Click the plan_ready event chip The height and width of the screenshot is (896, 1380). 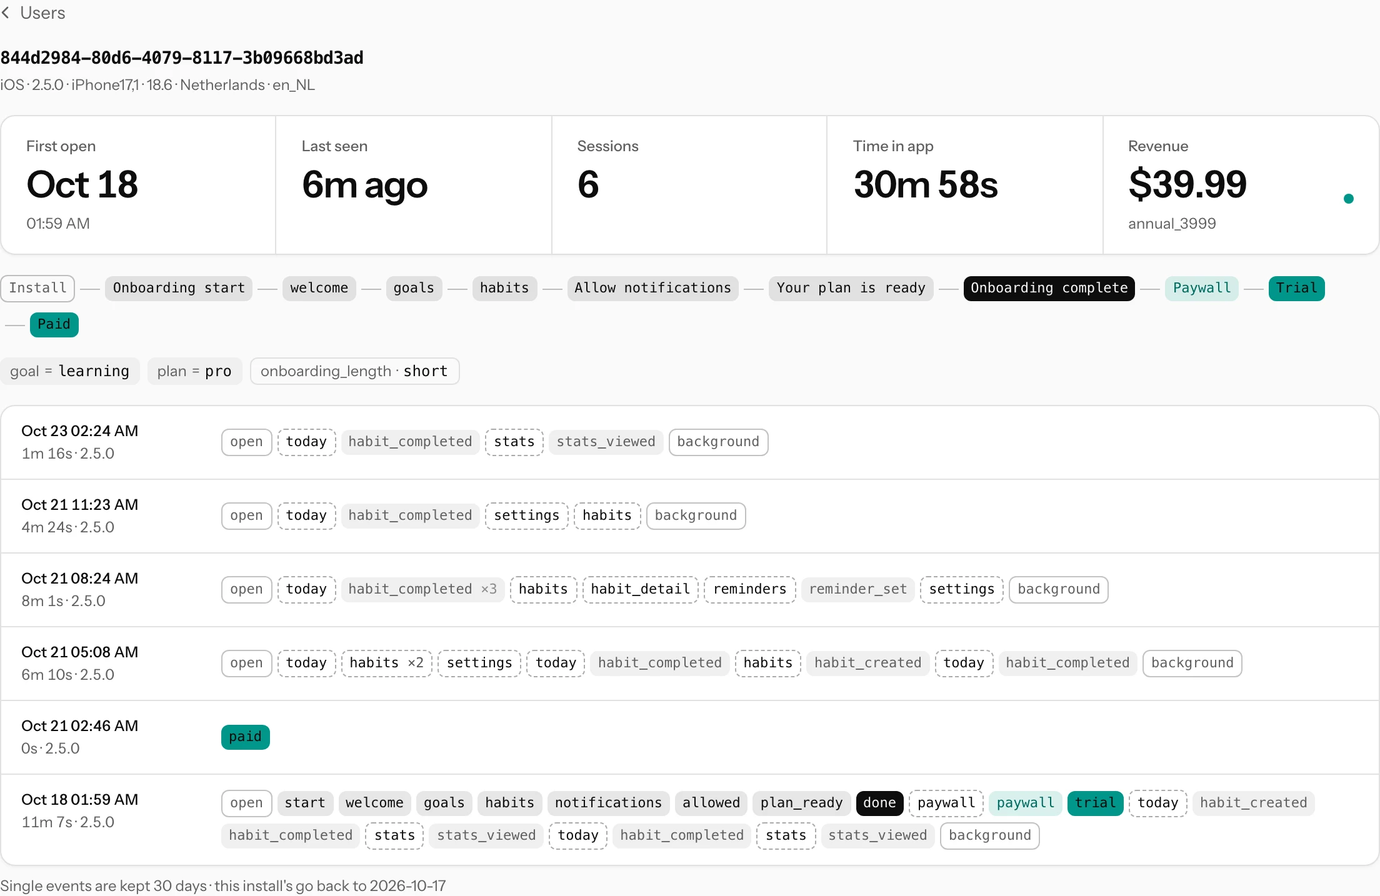tap(801, 804)
